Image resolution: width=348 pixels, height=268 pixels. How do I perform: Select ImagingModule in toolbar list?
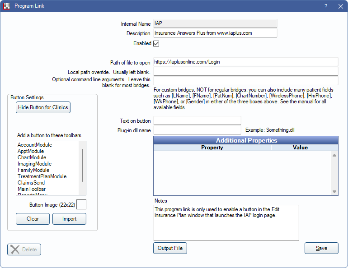pos(34,164)
